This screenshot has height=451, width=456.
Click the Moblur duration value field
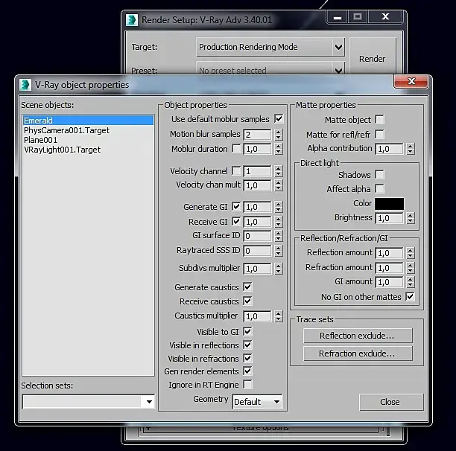258,149
